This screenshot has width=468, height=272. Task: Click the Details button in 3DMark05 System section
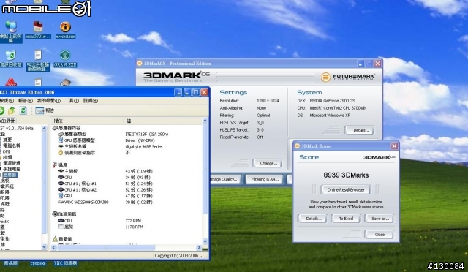click(x=360, y=130)
